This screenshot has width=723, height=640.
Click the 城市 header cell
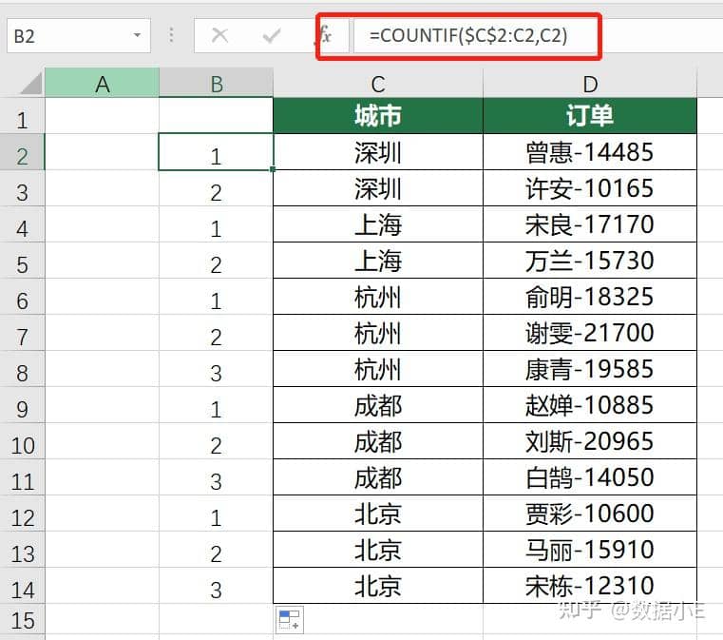[378, 116]
